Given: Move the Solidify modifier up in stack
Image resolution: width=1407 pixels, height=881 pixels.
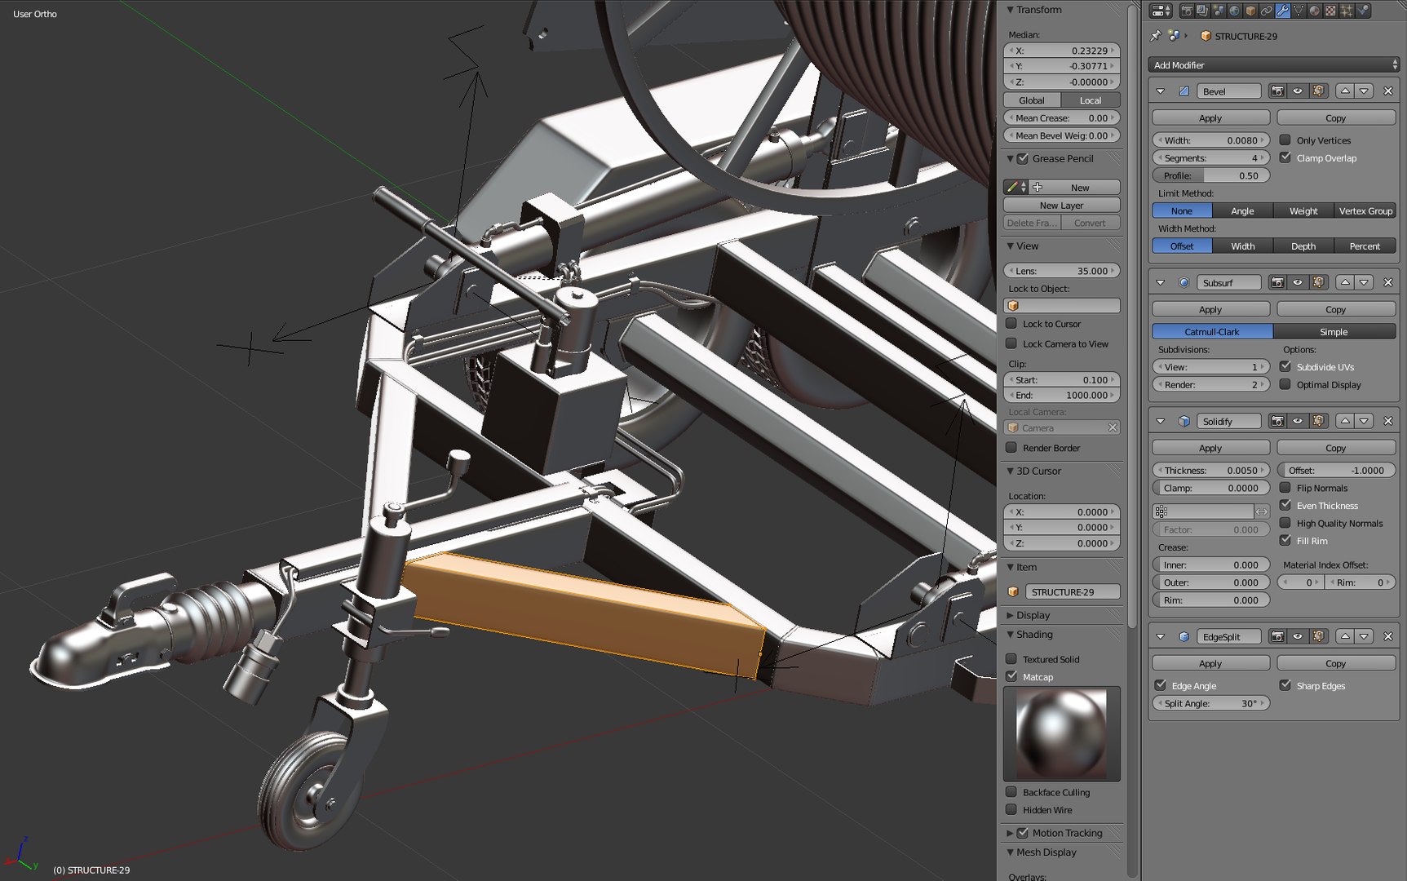Looking at the screenshot, I should point(1345,421).
